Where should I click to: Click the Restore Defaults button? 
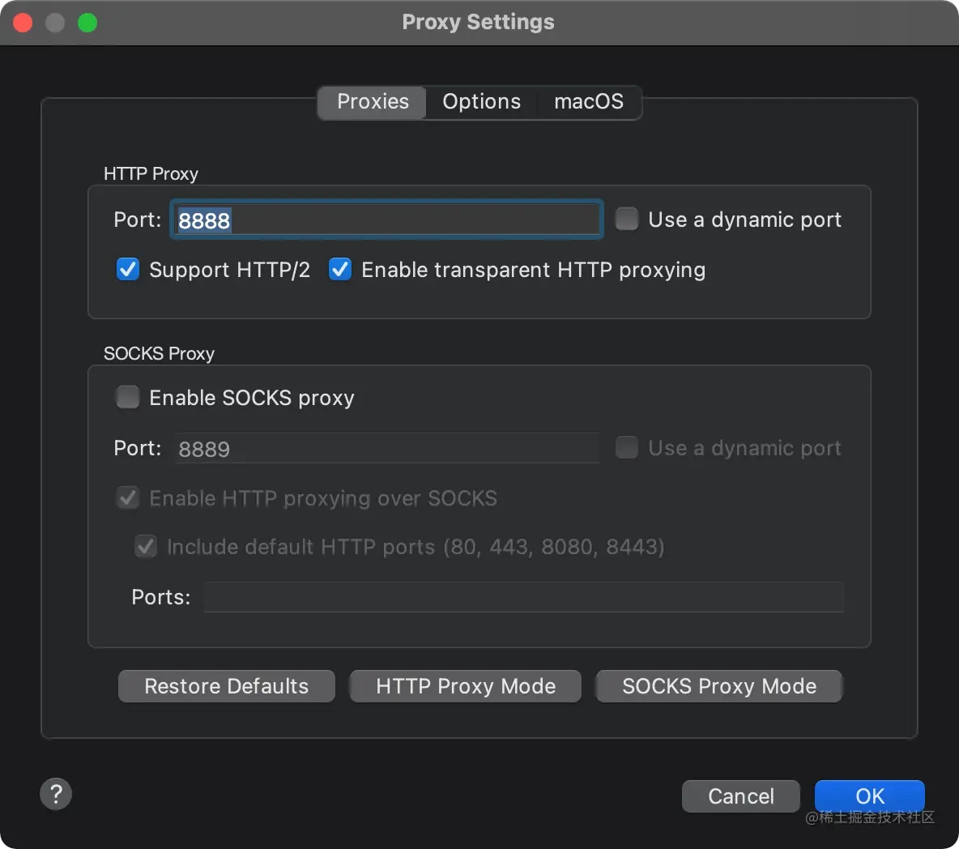click(226, 686)
